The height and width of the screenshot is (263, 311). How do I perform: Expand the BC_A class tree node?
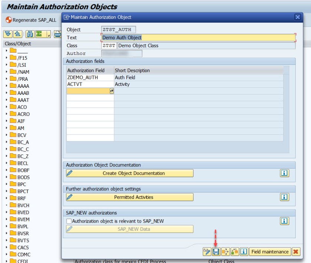7,142
